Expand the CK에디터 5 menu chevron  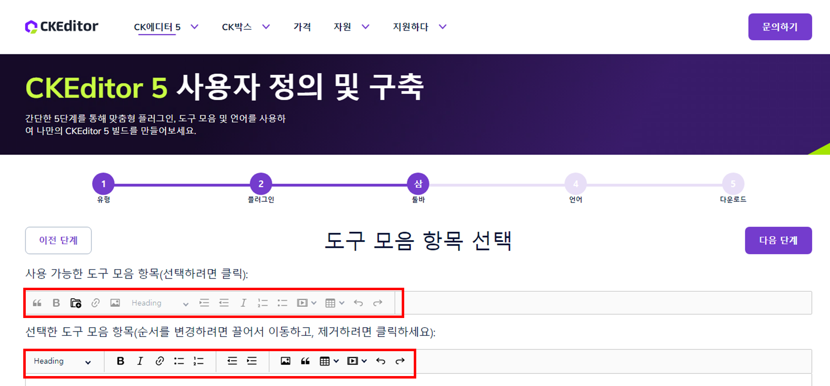tap(195, 27)
